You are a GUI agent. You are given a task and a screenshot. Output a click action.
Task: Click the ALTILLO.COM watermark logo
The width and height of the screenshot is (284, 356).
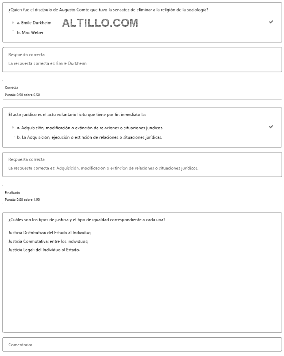pos(100,23)
